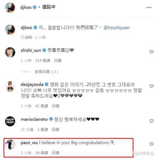Reply to the deejaysoda comment
Screen dimensions: 156x158
coord(56,106)
